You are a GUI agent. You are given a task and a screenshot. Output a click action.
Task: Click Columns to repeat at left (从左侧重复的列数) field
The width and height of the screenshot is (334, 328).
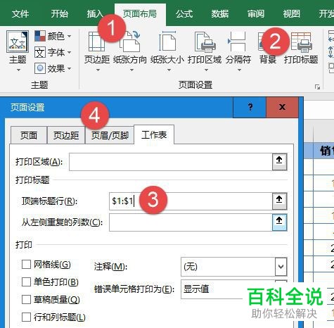click(x=191, y=222)
